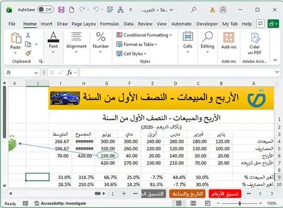The image size is (283, 208).
Task: Click the vertical scrollbar thumb
Action: (4, 112)
